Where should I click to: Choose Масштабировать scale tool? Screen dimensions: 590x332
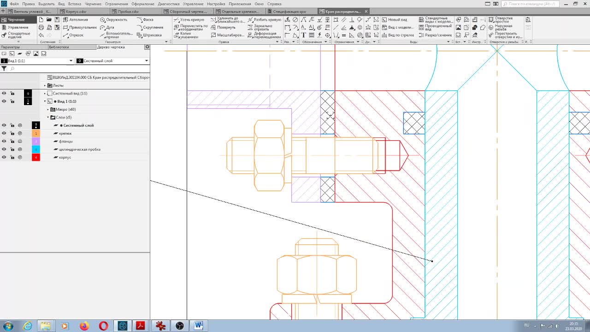pyautogui.click(x=227, y=35)
